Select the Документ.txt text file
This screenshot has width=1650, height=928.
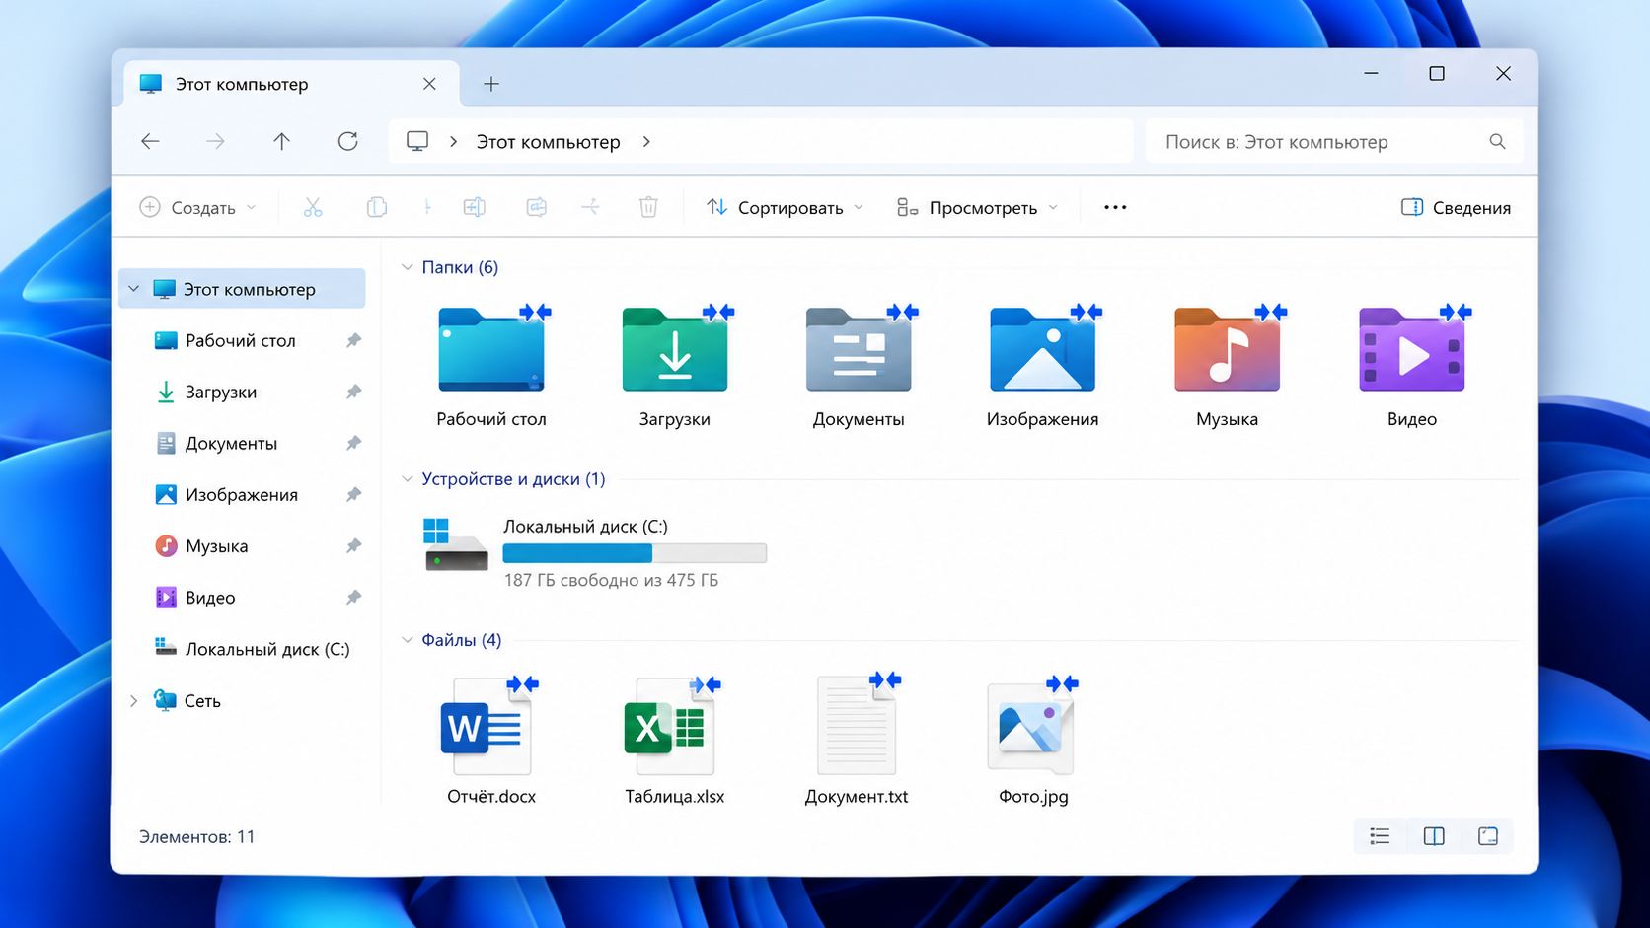coord(857,725)
